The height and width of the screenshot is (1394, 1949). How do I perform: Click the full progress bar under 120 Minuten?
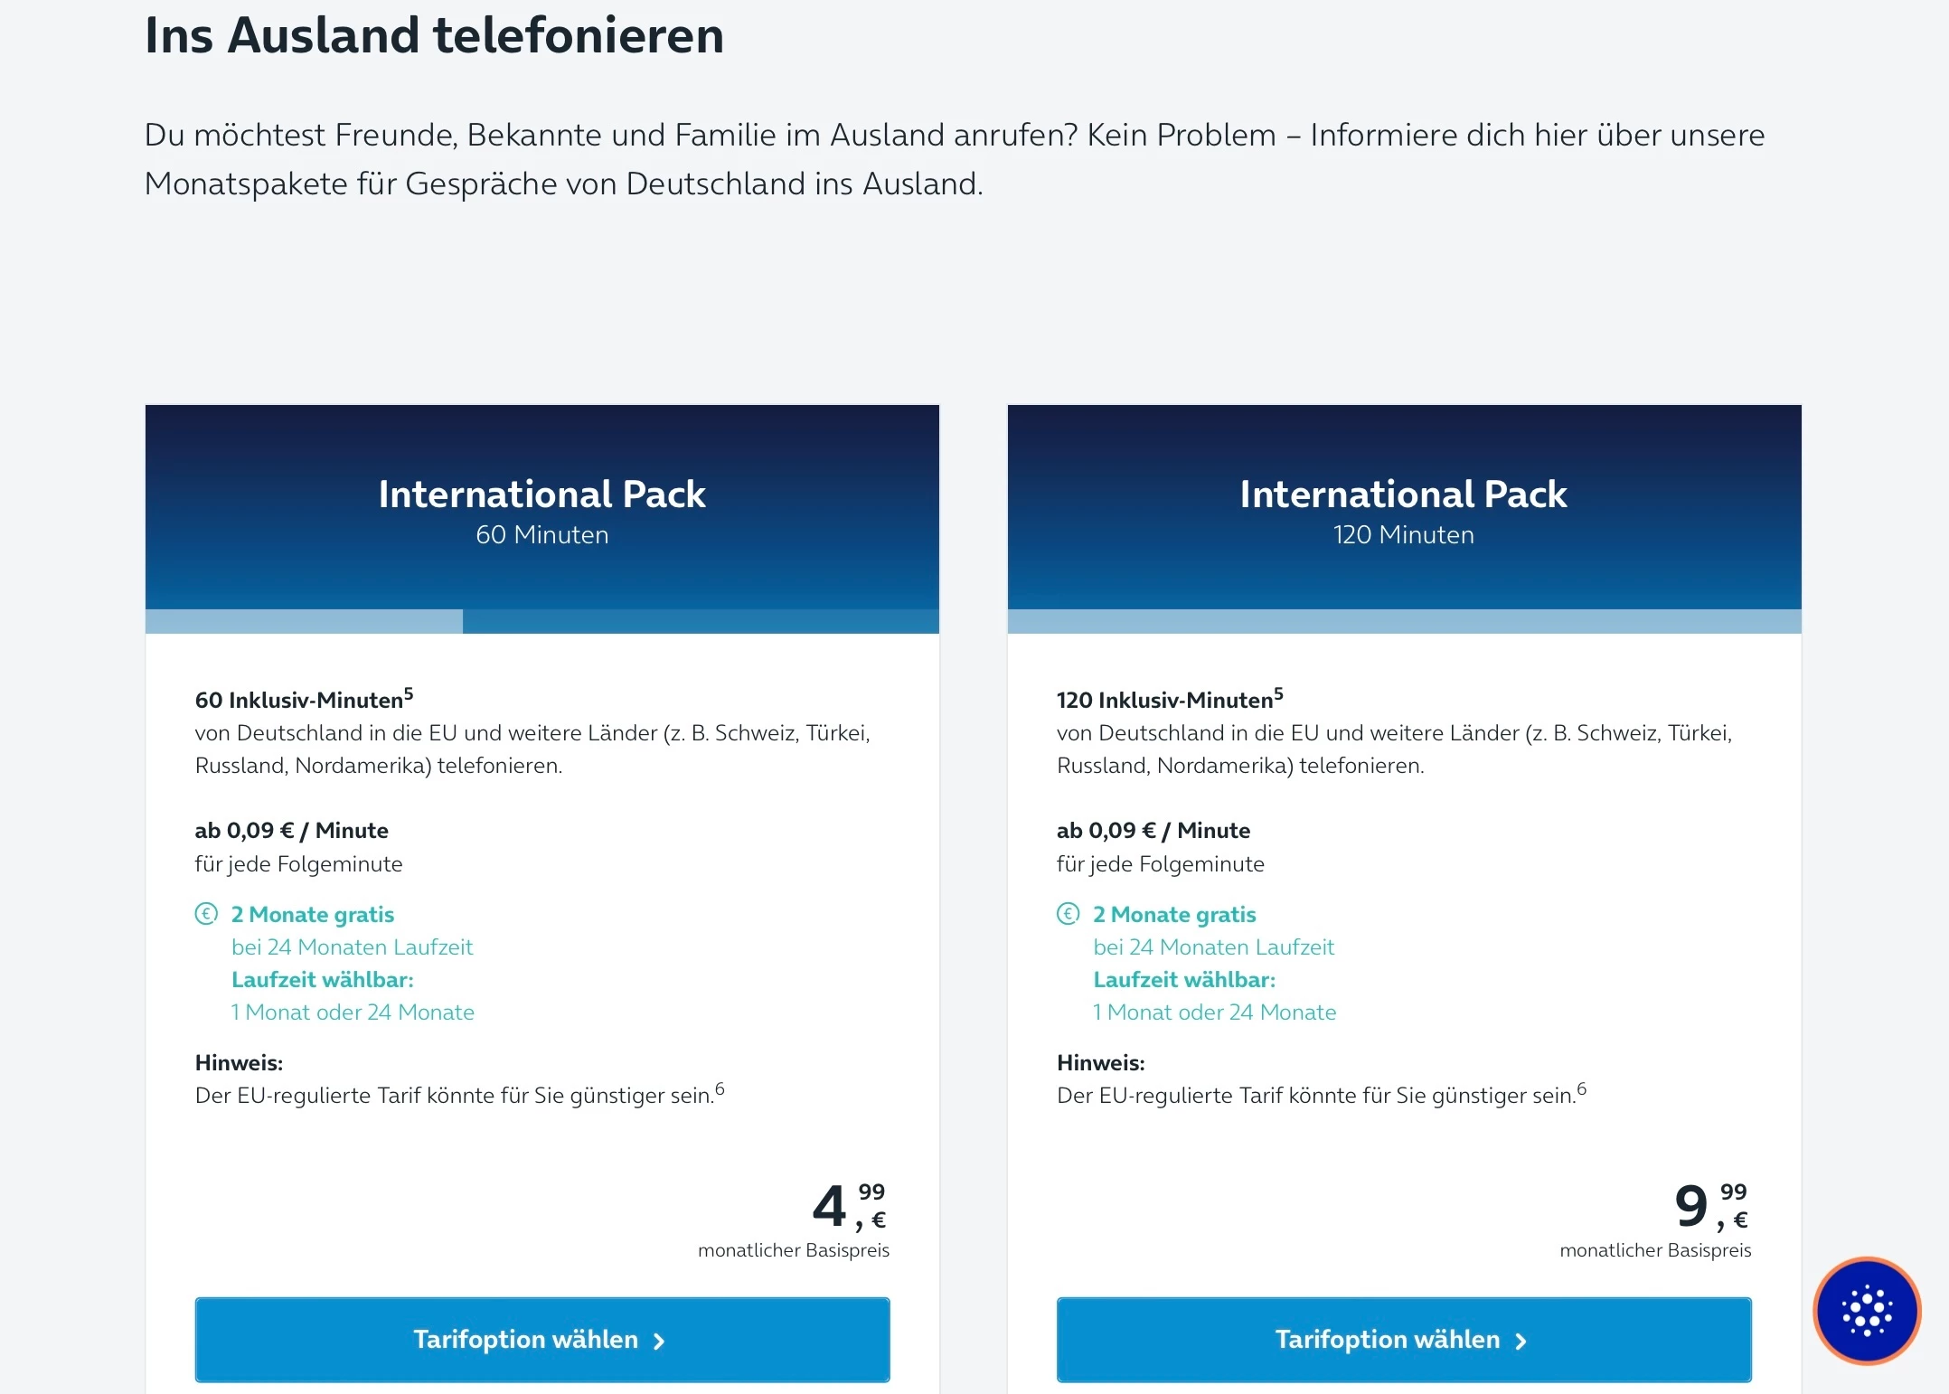(x=1403, y=621)
